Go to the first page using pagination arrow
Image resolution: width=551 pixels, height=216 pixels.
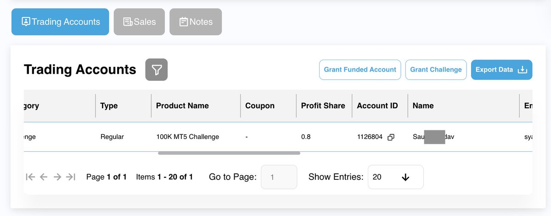click(x=30, y=177)
